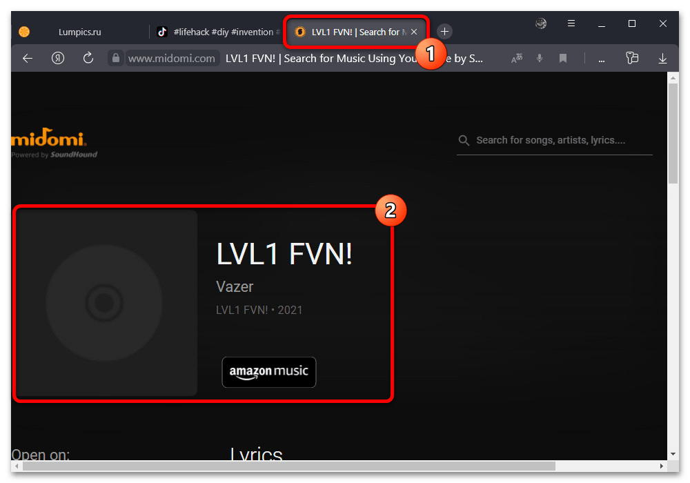
Task: Switch to the Lumpics.ru tab
Action: (x=79, y=32)
